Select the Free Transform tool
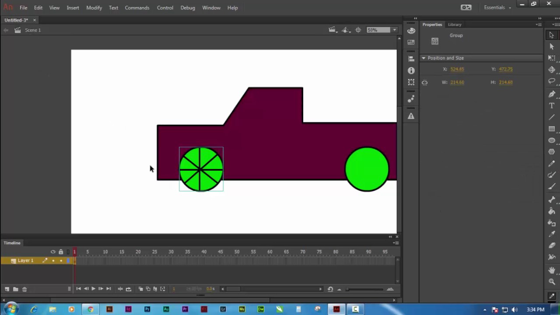 coord(552,58)
